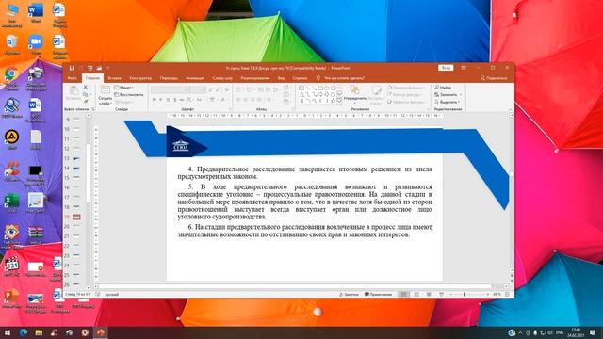Click the Заметки notes button in status bar
Viewport: 603px width, 339px height.
349,294
